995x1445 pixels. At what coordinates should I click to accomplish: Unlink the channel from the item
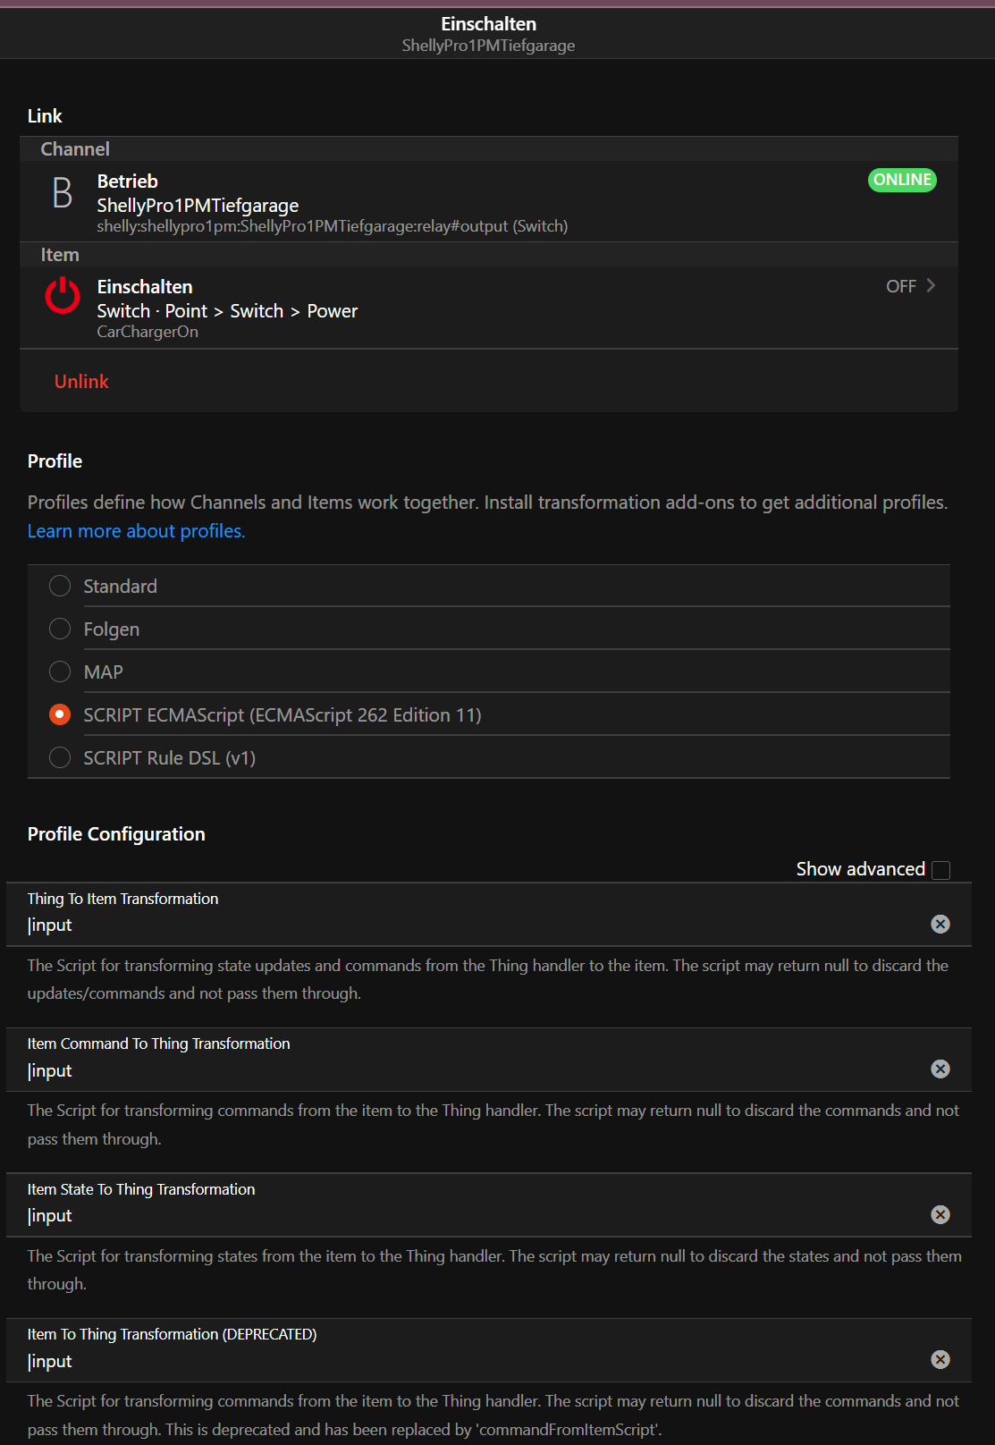(x=81, y=382)
